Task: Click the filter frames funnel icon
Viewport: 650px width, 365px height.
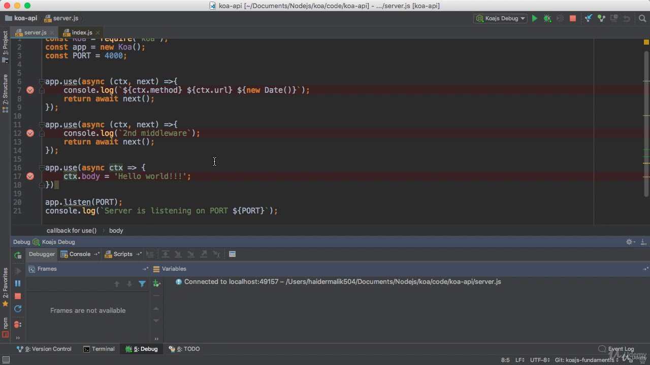Action: pos(142,284)
